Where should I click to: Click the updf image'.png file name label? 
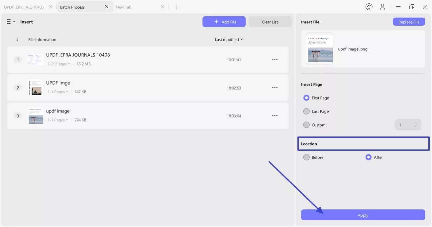coord(353,49)
